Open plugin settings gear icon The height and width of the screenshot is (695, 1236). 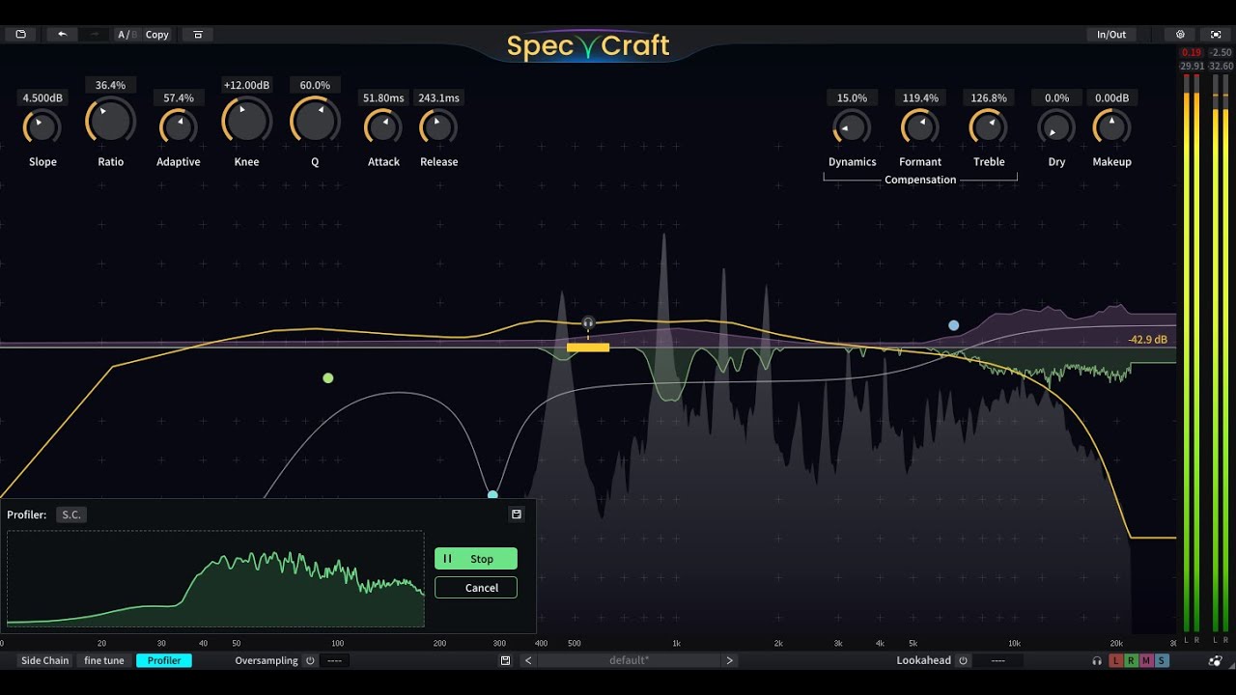1180,34
